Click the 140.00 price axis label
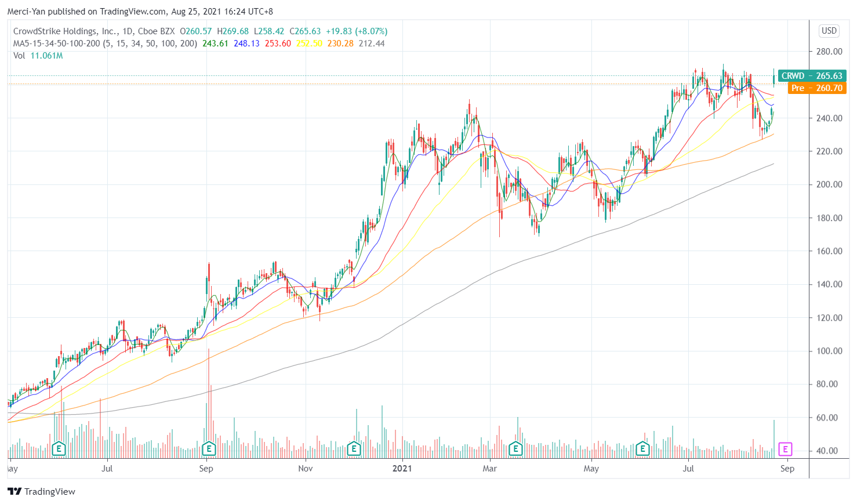The image size is (857, 504). point(829,284)
